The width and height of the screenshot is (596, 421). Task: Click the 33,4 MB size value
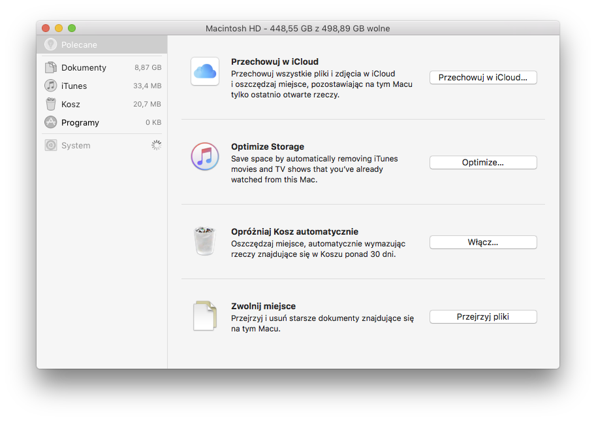[147, 86]
